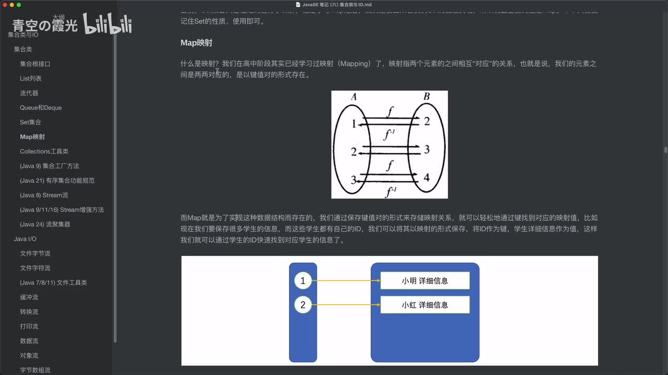Click the window title JavaSE 笔记（六）集合类与IO.md

337,4
